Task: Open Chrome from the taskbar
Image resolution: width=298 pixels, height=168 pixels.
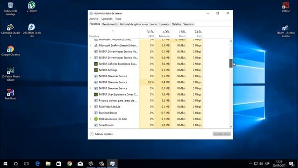Action: [69, 164]
